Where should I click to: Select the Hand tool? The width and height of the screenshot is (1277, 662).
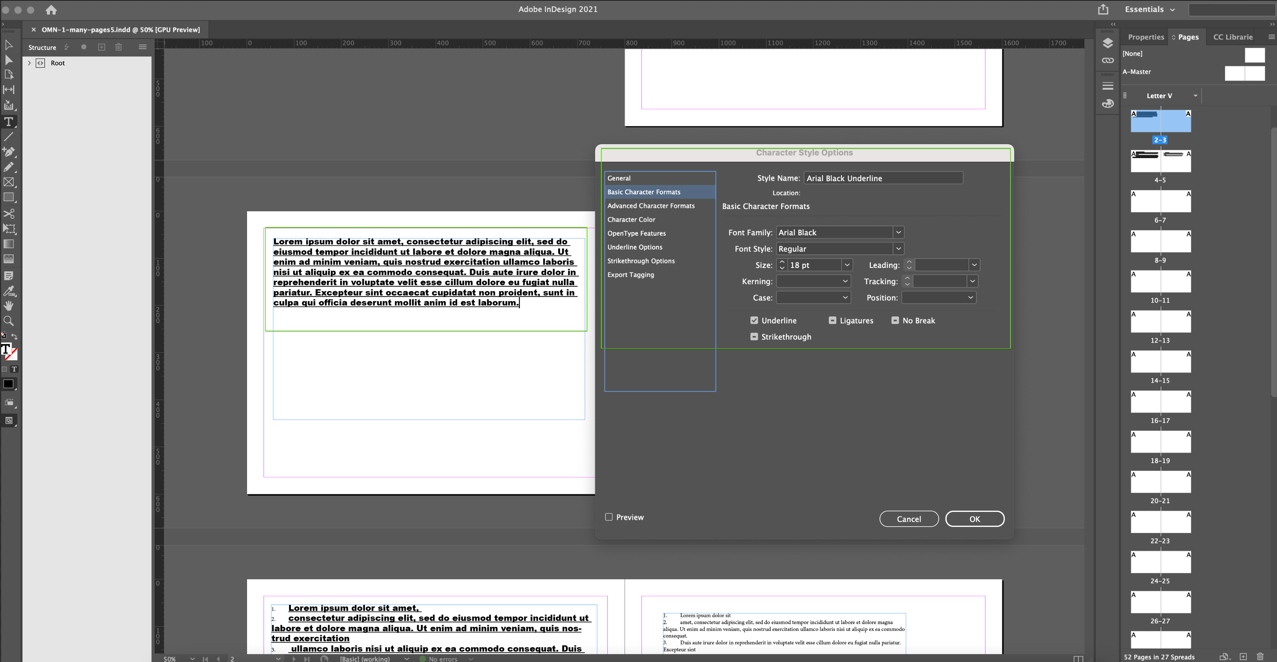point(9,305)
